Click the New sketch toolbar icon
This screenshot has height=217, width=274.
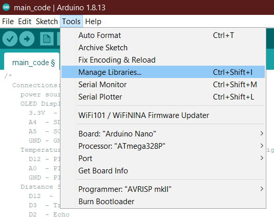[47, 39]
